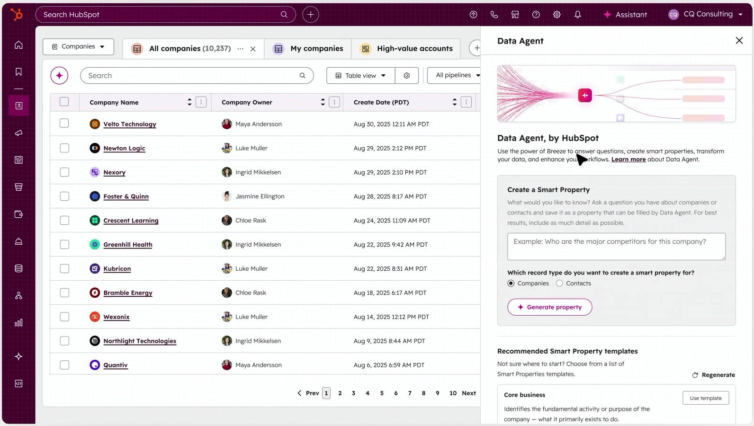Image resolution: width=754 pixels, height=426 pixels.
Task: Use the Core business template
Action: pyautogui.click(x=706, y=398)
